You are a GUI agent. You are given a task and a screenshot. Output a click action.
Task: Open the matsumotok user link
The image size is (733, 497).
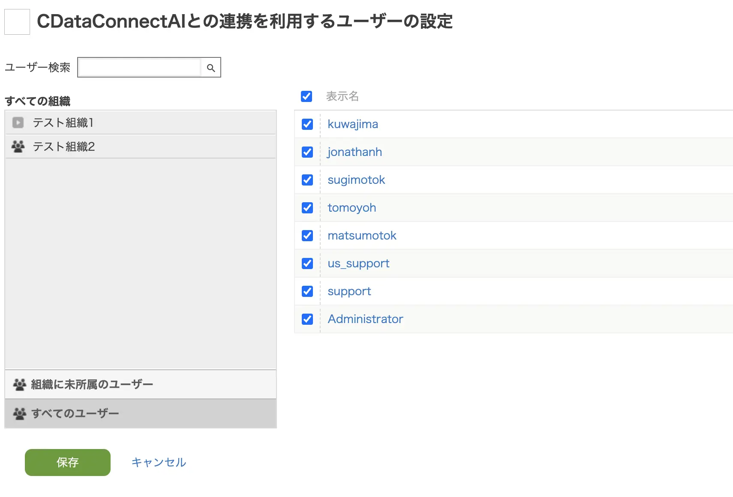pos(362,236)
